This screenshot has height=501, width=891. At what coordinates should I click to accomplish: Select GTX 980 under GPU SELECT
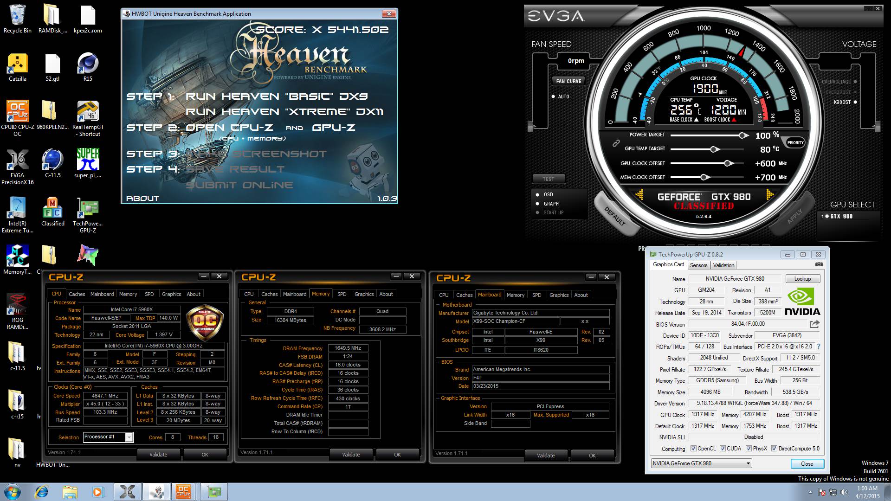(837, 216)
